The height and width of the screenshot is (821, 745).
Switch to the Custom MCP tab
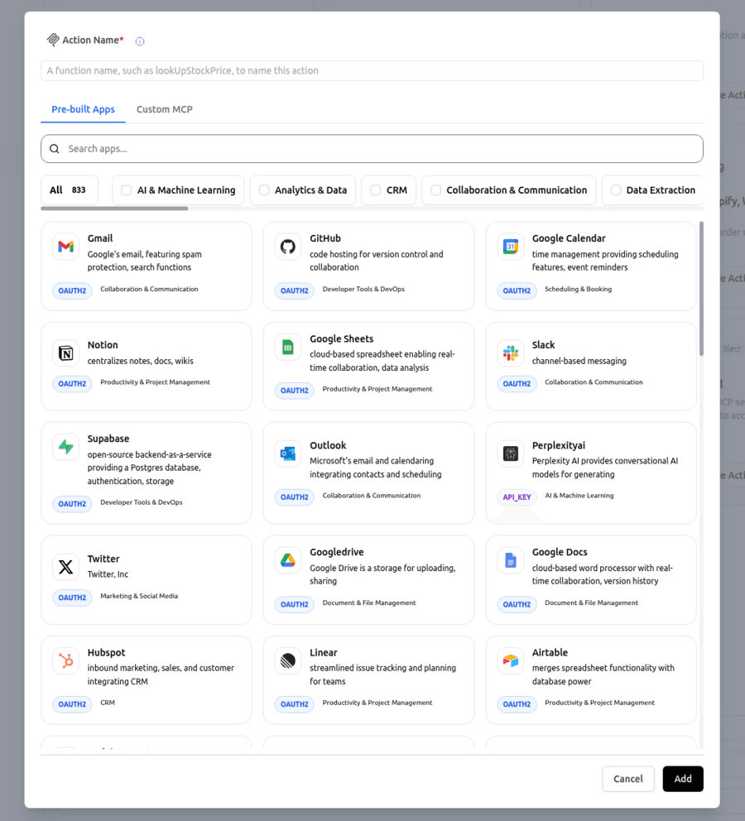click(164, 108)
